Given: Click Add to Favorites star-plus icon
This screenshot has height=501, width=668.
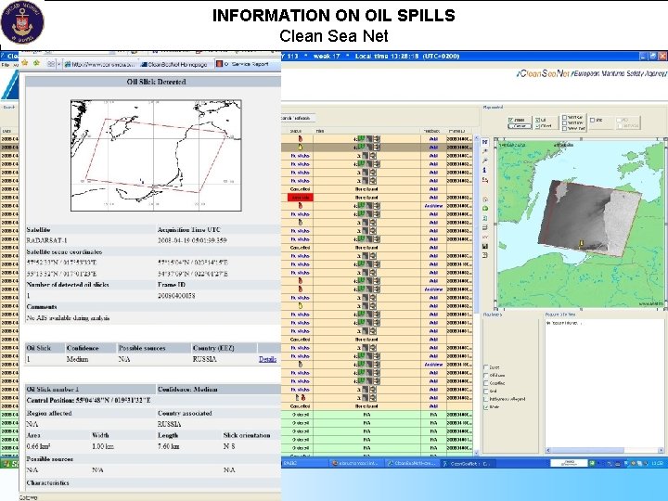Looking at the screenshot, I should tap(36, 63).
